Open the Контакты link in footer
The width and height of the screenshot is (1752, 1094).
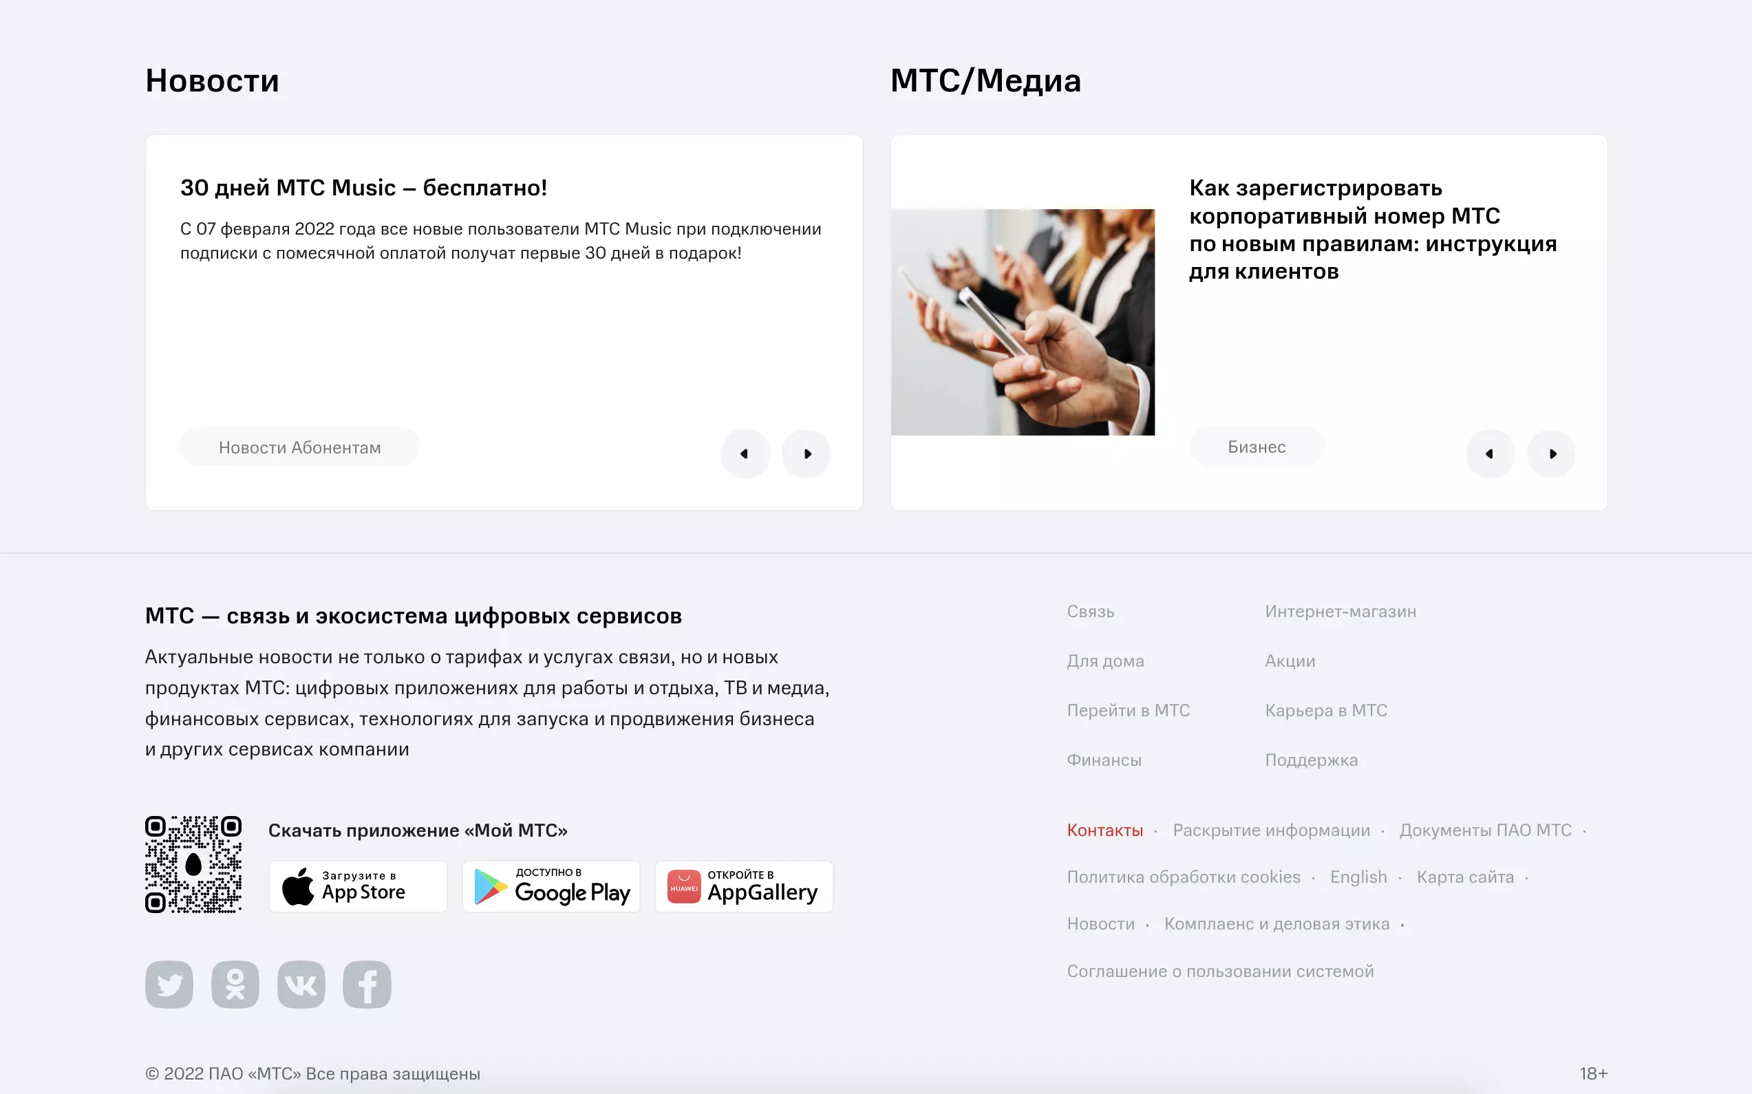pos(1103,829)
